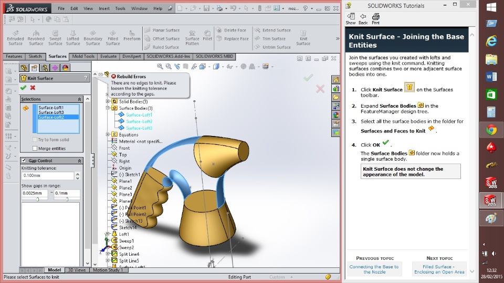Open the Insert menu
Screen dimensions: 504x283
(104, 8)
